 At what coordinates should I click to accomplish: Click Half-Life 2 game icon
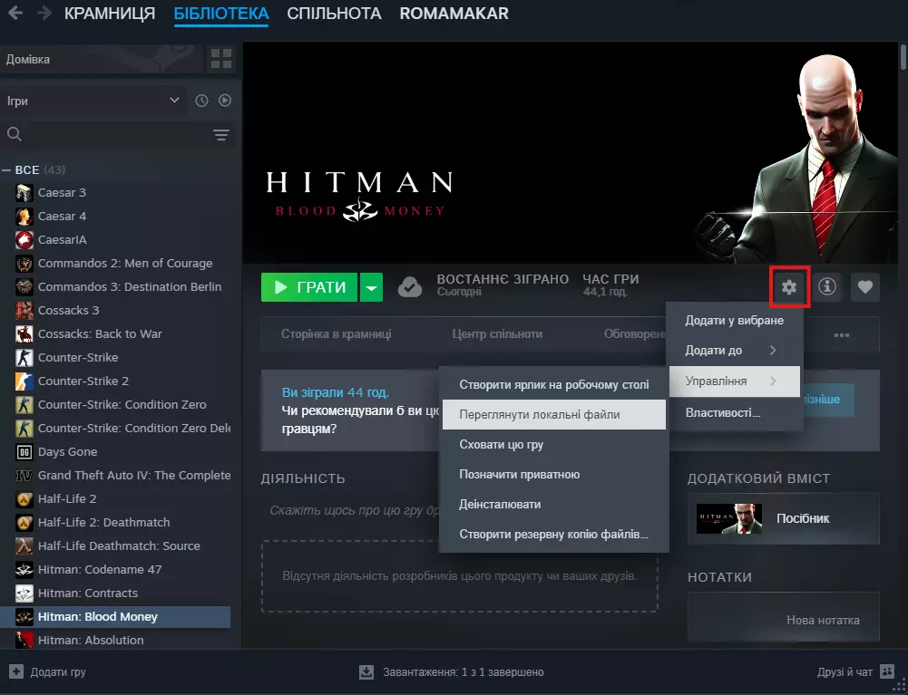click(24, 499)
